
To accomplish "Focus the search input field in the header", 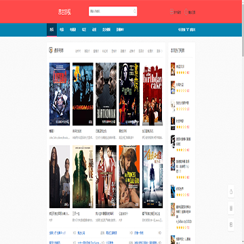I will click(x=110, y=11).
